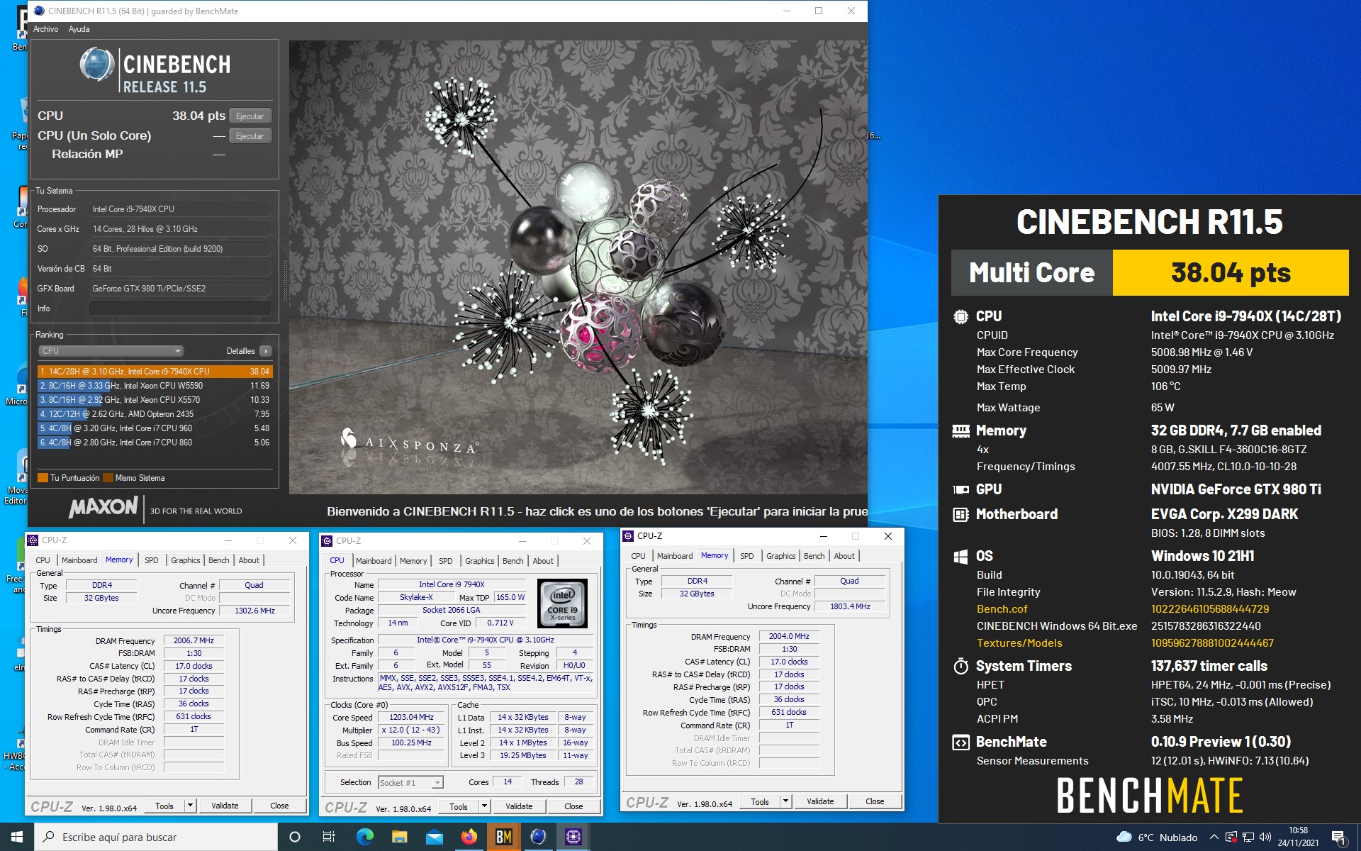Image resolution: width=1361 pixels, height=851 pixels.
Task: Click the taskbar search box
Action: [x=156, y=837]
